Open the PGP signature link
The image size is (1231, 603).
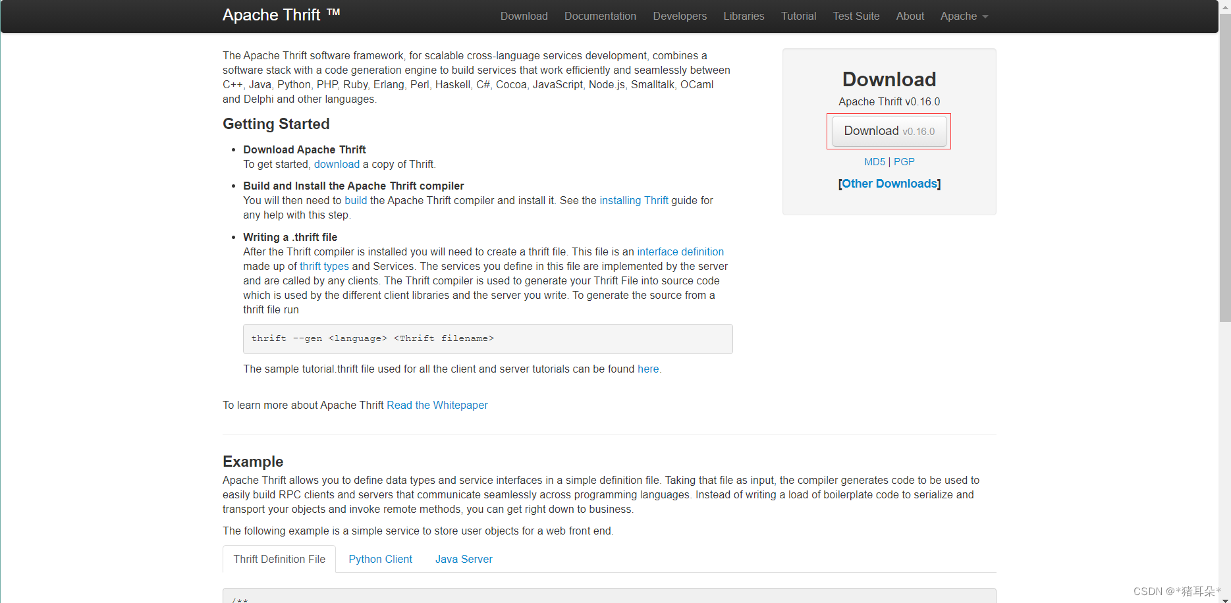point(904,162)
